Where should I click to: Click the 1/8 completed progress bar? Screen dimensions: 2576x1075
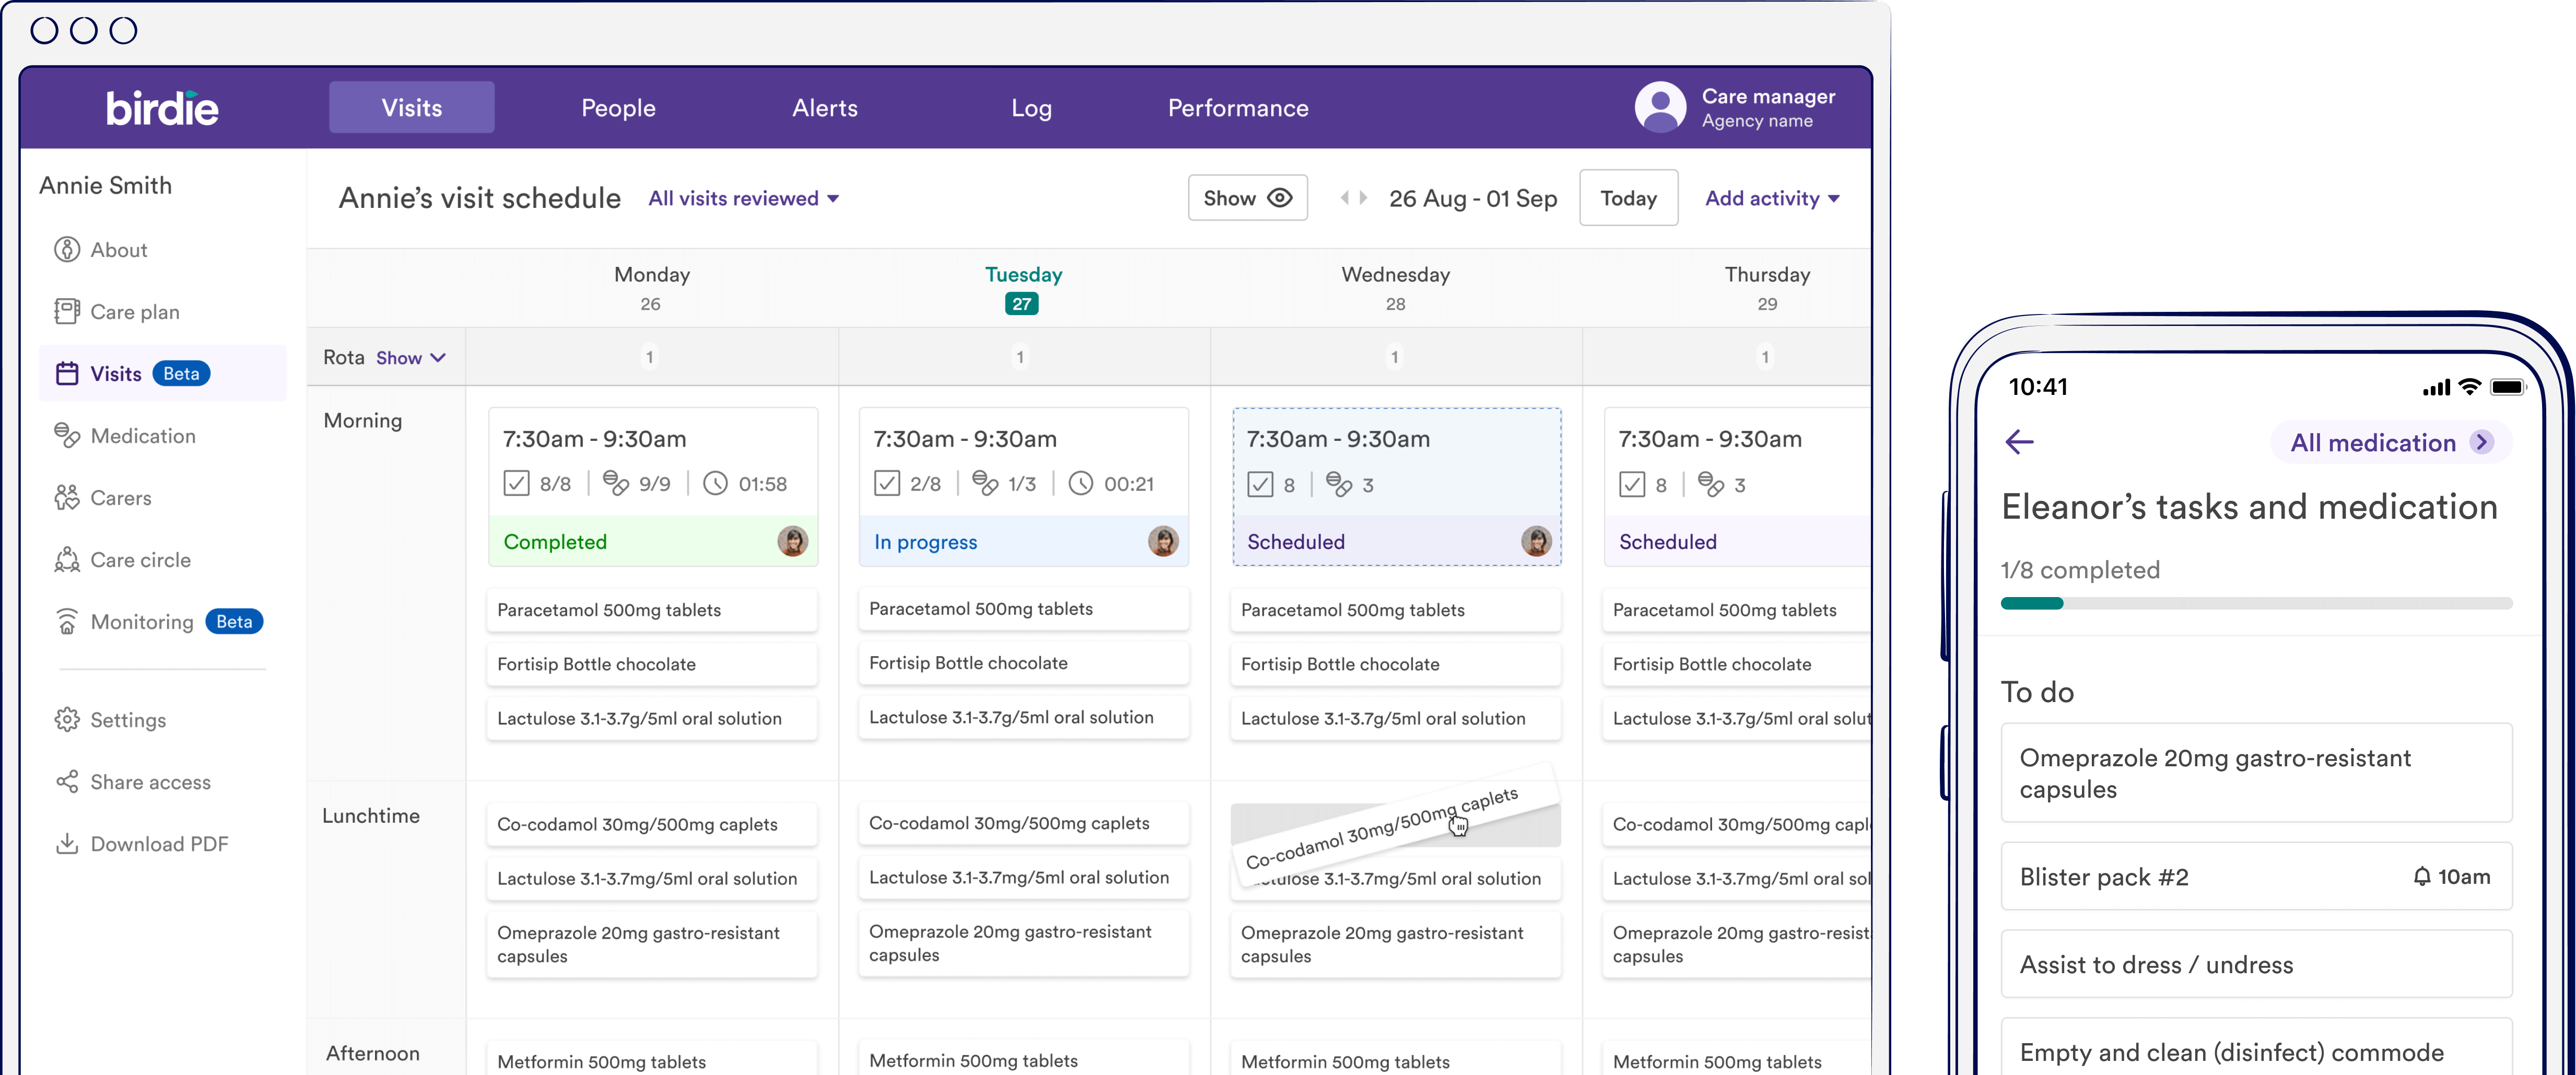click(x=2256, y=603)
